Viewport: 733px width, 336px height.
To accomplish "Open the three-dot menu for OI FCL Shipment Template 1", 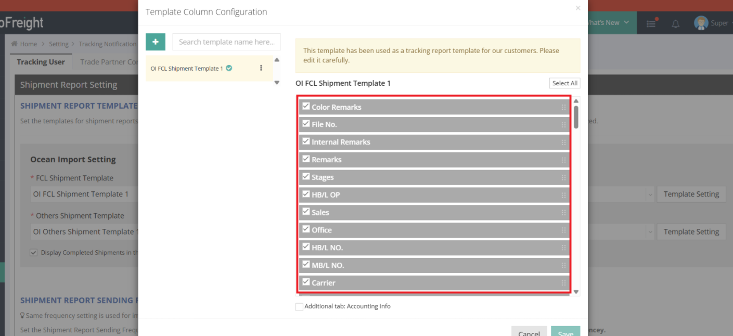I will (x=261, y=68).
